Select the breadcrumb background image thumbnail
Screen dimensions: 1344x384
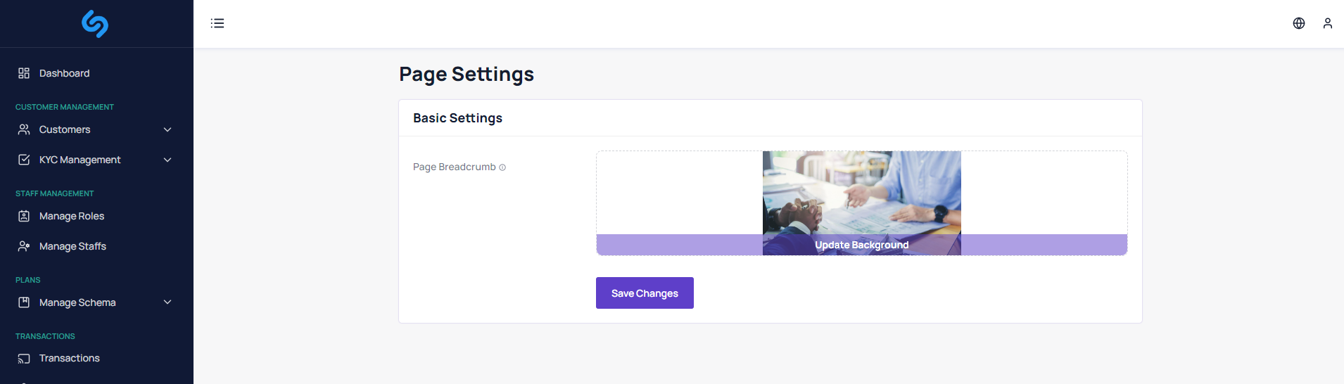862,192
